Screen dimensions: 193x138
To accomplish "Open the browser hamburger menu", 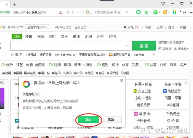I will [191, 12].
